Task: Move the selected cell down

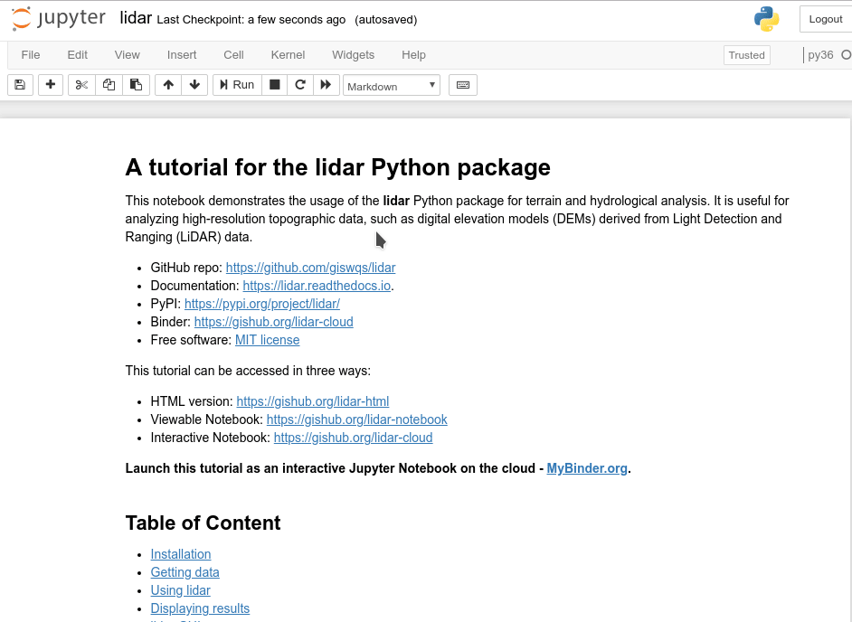Action: (x=194, y=85)
